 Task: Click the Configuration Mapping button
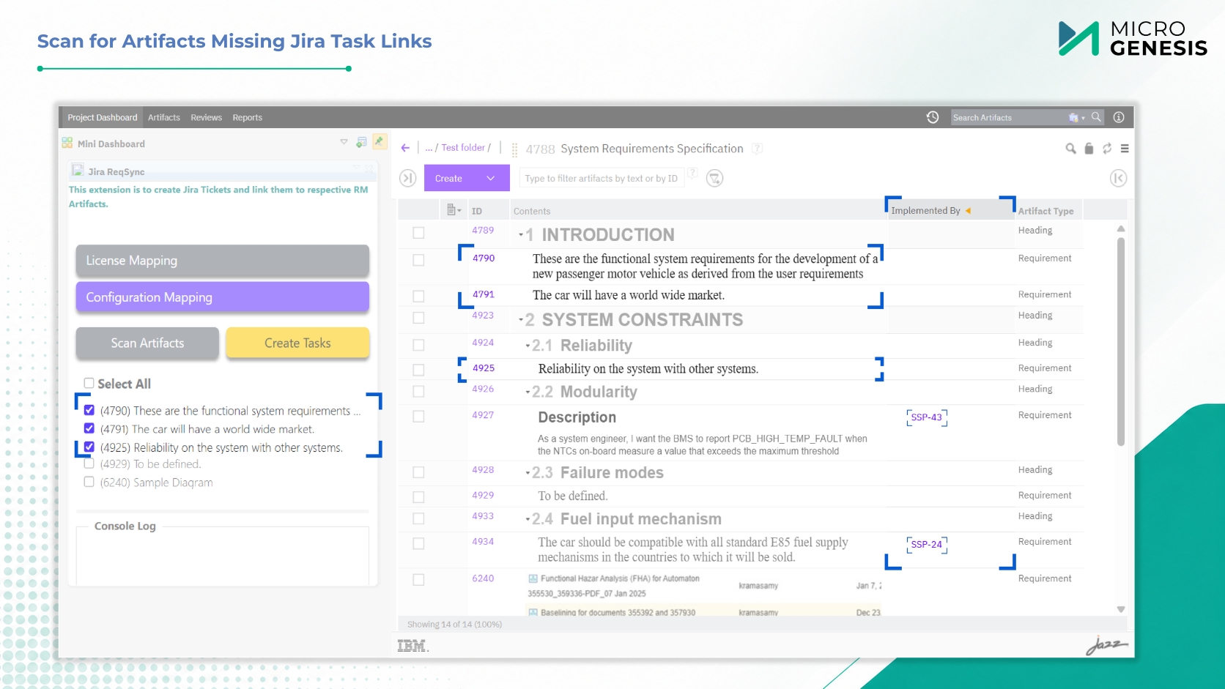click(x=223, y=297)
